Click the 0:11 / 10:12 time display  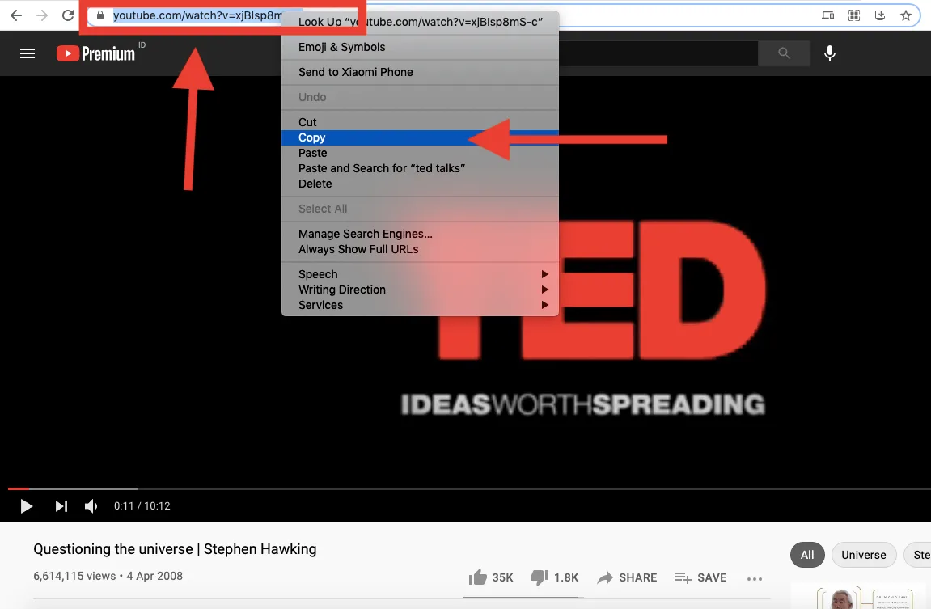pyautogui.click(x=142, y=505)
